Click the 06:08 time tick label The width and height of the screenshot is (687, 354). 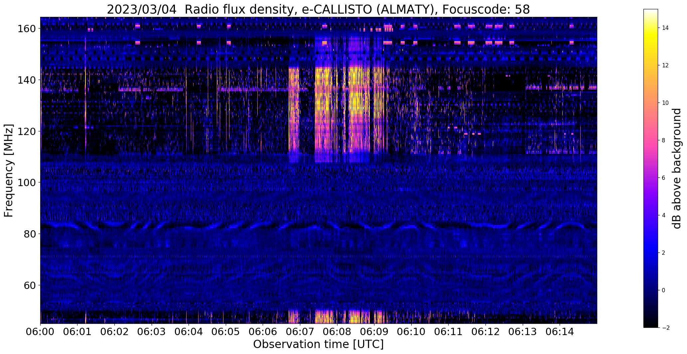[x=337, y=332]
